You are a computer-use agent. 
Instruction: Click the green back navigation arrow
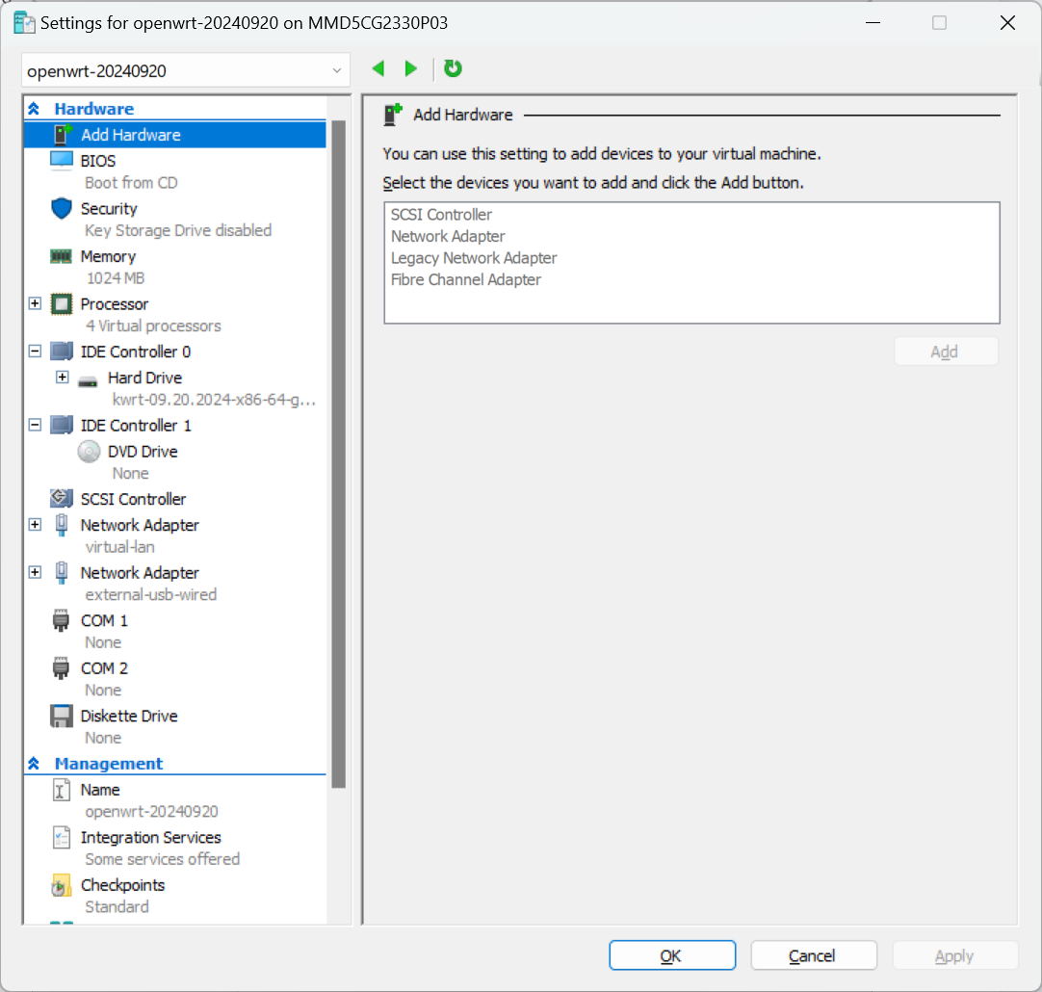(378, 69)
